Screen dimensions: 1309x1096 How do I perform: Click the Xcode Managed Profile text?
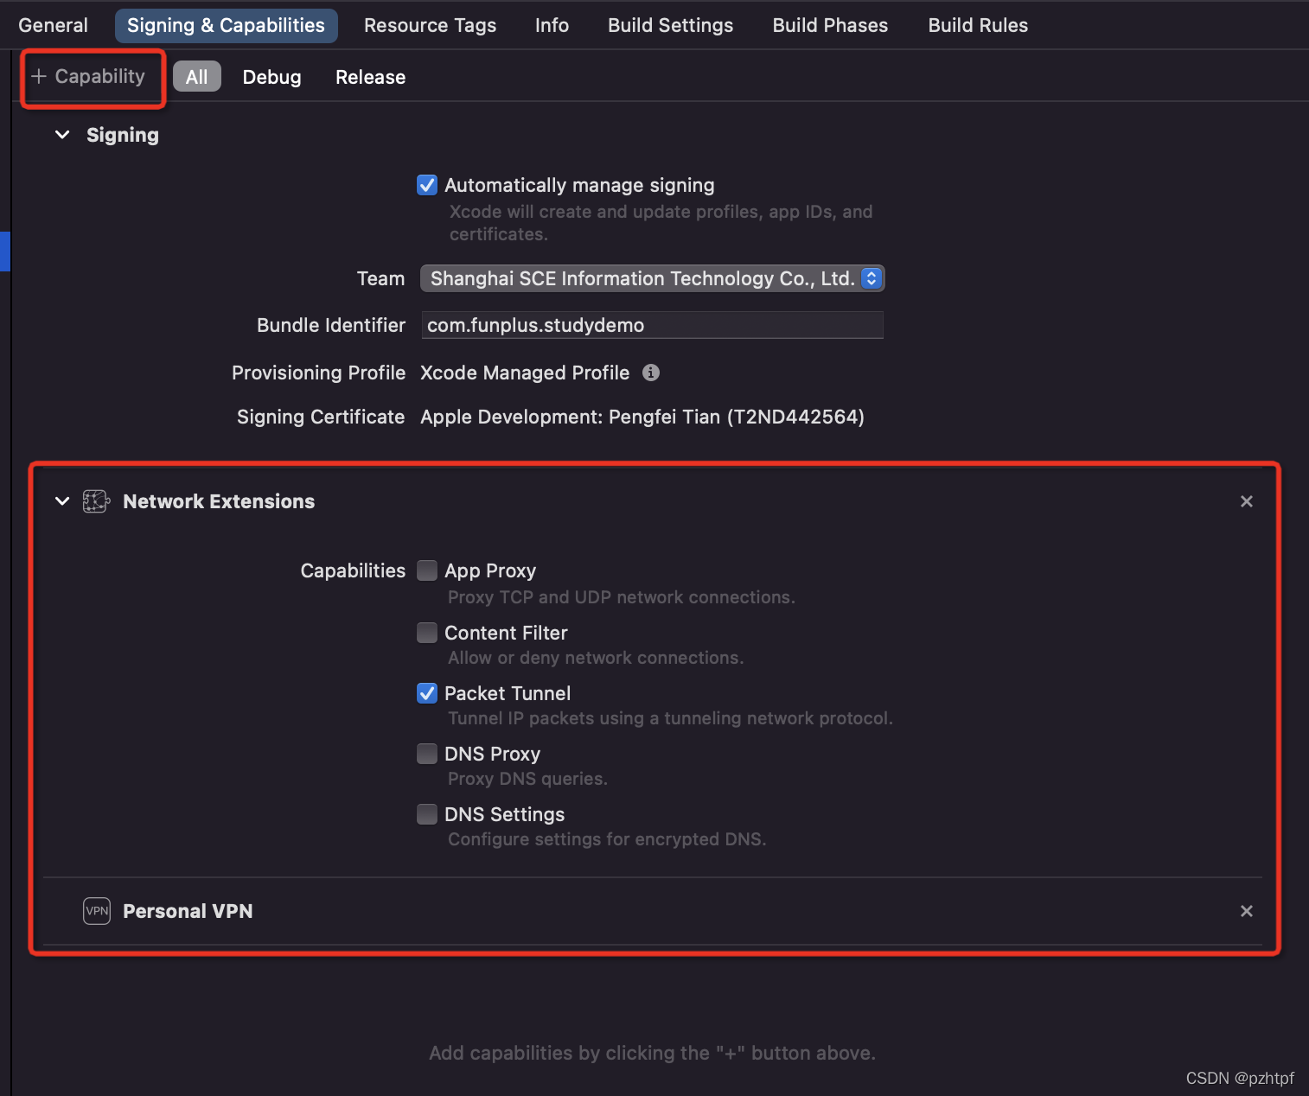525,373
